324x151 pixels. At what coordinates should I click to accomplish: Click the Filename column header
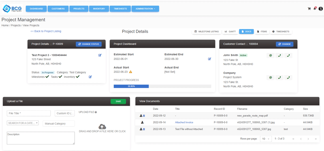point(242,109)
